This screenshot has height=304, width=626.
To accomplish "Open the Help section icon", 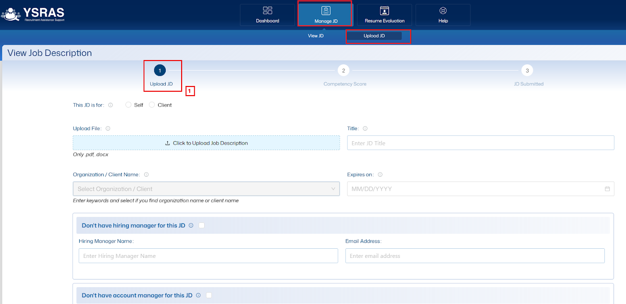I will tap(442, 14).
